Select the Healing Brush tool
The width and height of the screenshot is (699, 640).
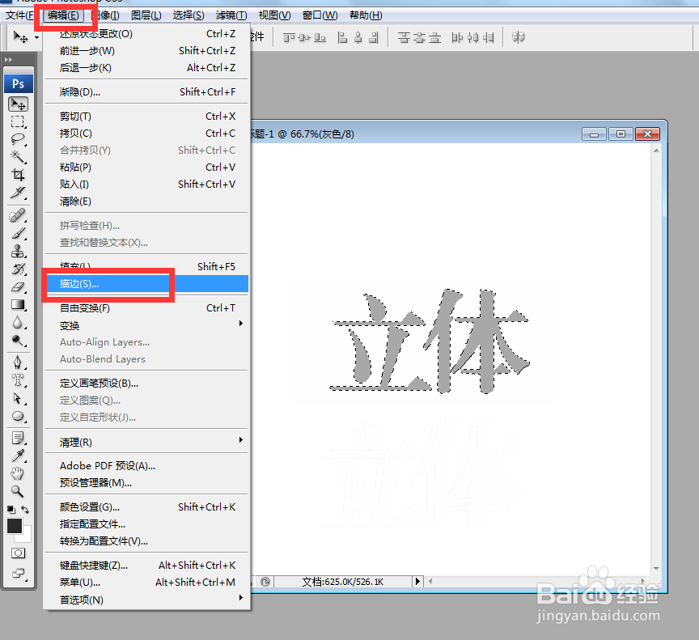pyautogui.click(x=18, y=216)
